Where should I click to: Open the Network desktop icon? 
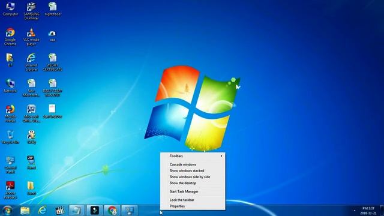pos(10,86)
